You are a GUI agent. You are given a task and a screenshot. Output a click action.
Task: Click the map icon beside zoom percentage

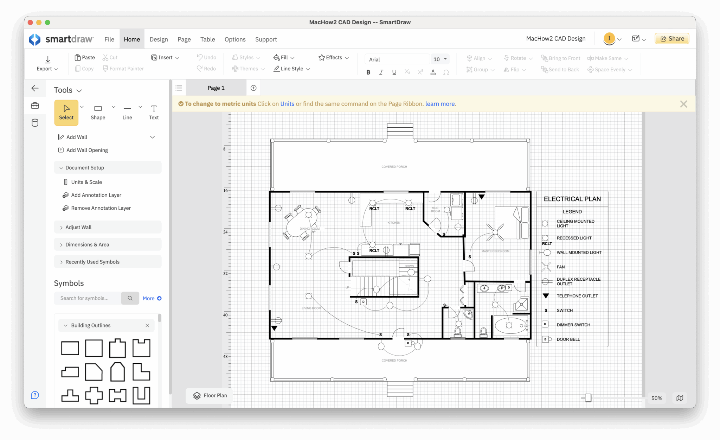click(x=680, y=398)
